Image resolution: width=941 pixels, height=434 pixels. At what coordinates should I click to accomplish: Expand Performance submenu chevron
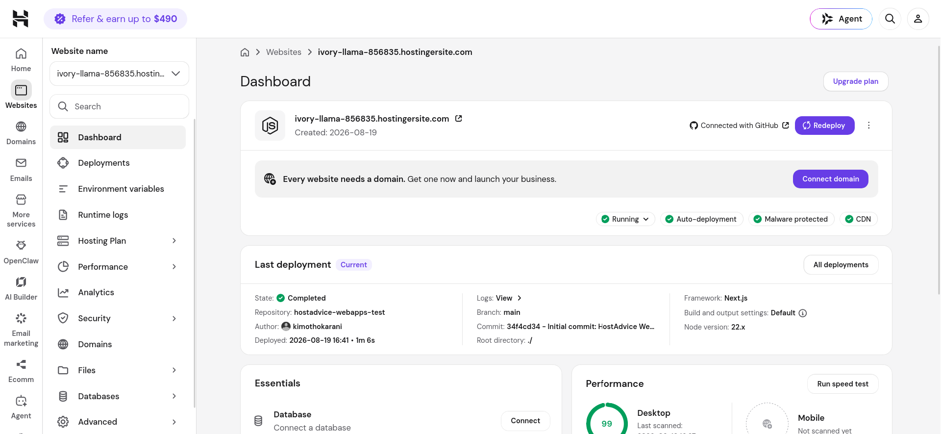pyautogui.click(x=174, y=267)
